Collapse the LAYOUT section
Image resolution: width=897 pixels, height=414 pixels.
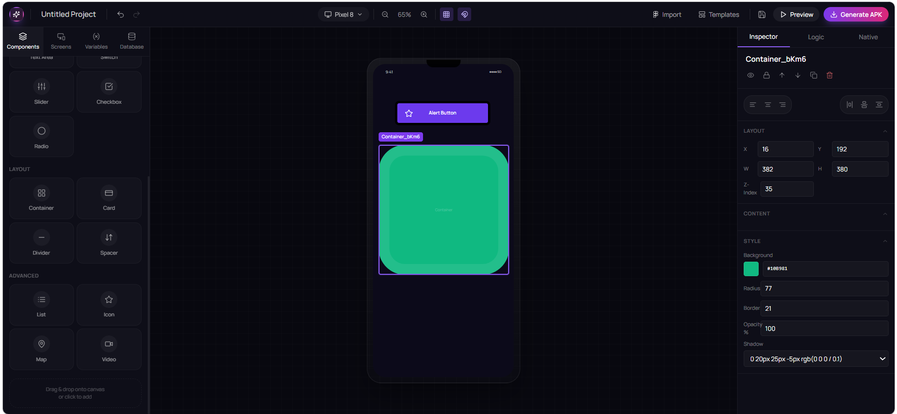coord(885,131)
